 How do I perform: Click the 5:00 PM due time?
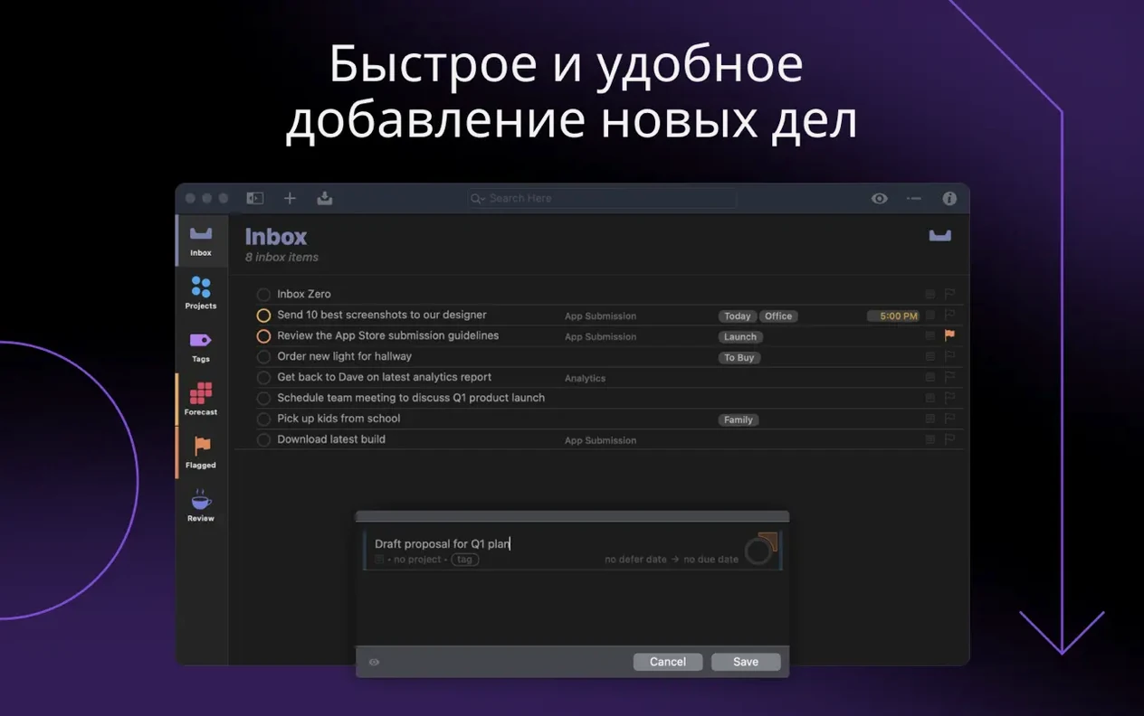[893, 316]
